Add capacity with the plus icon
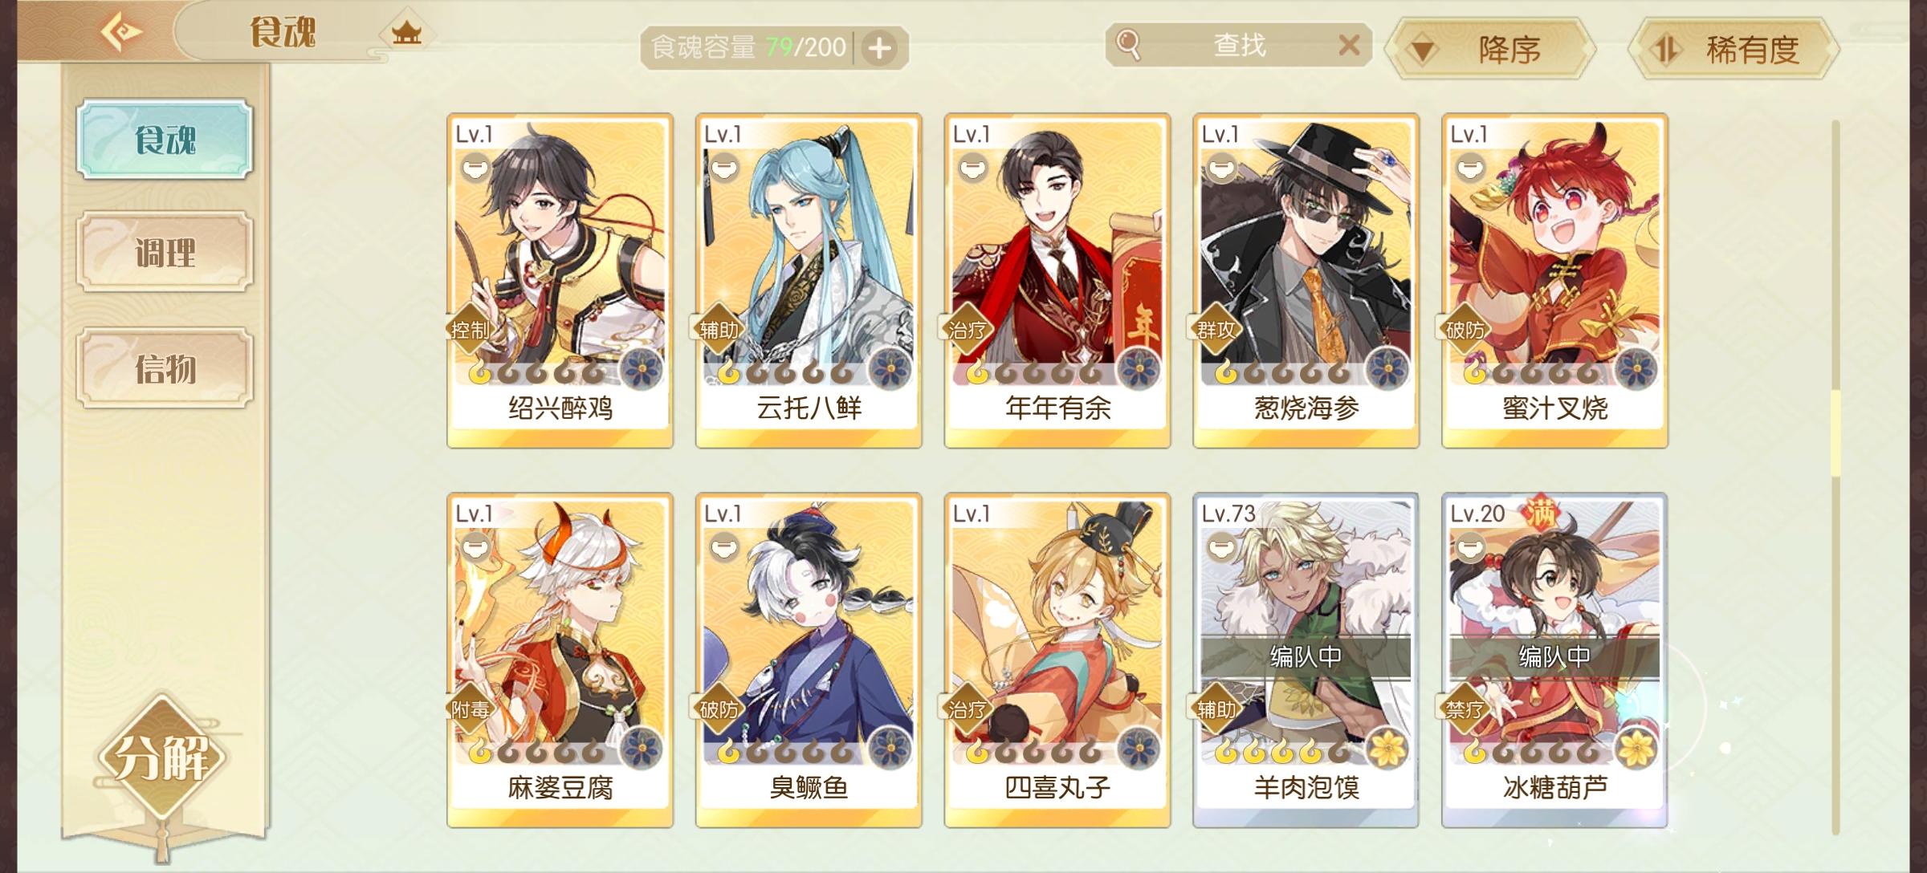This screenshot has height=873, width=1927. pos(880,48)
